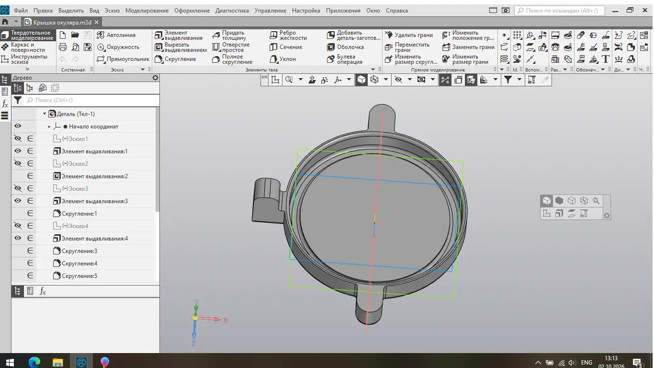Show the hidden Эскиз:1 sketch
This screenshot has height=368, width=654.
[17, 139]
